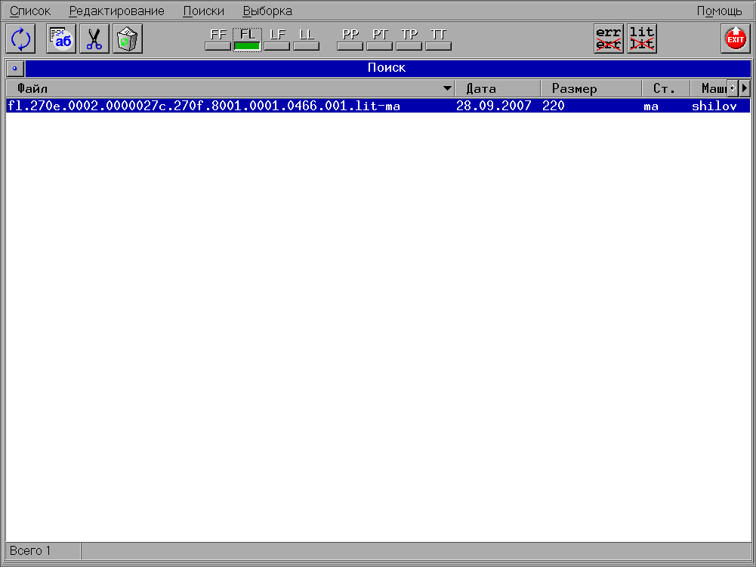Viewport: 756px width, 567px height.
Task: Open the Редактирование menu
Action: (x=116, y=11)
